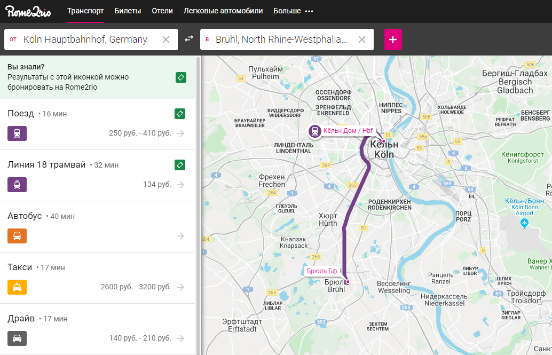Open the Билеты tab

point(128,11)
